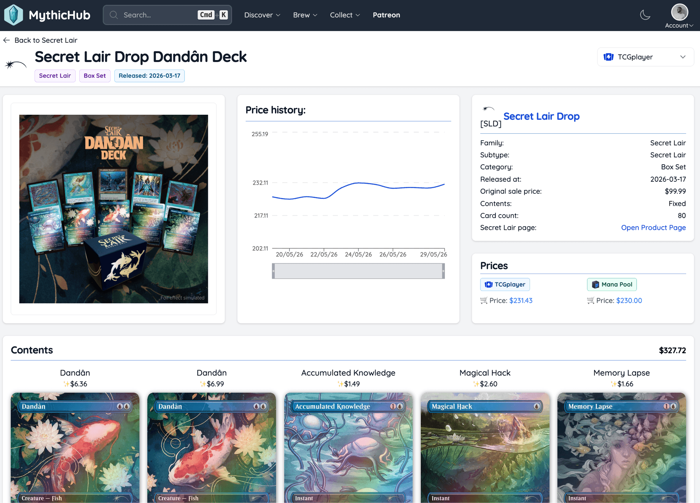Click the MythicHub crystal logo icon
700x503 pixels.
[x=13, y=15]
